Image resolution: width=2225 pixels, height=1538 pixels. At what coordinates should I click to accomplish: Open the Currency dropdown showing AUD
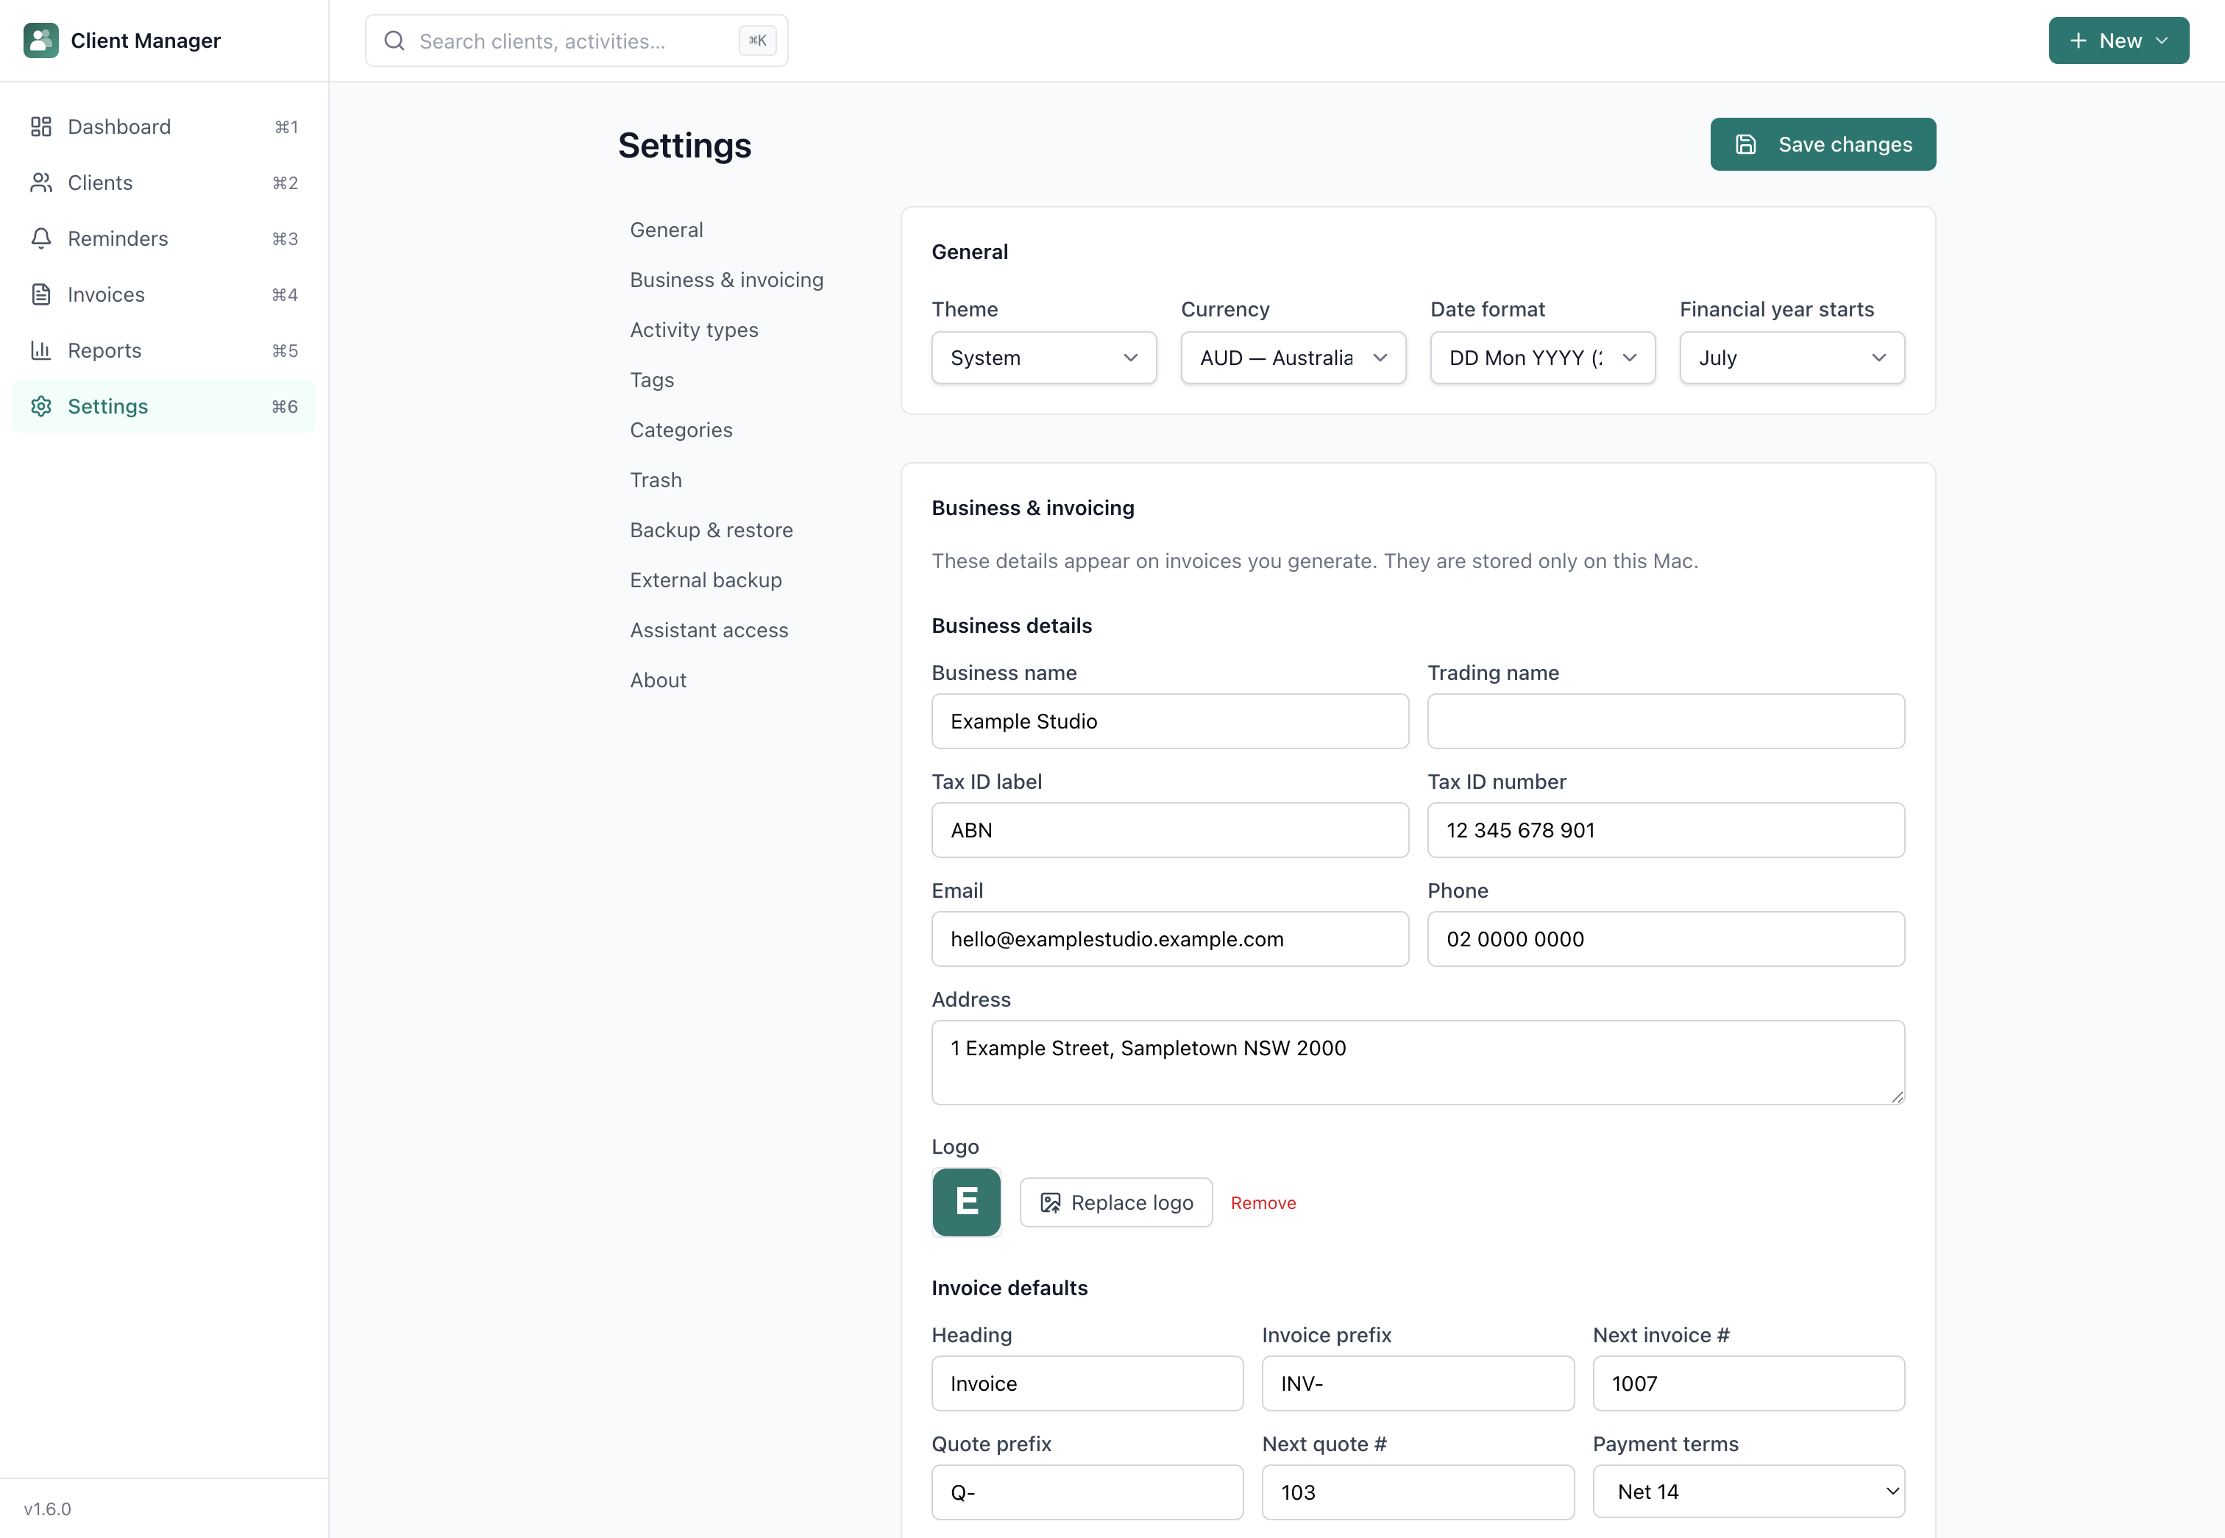coord(1294,358)
